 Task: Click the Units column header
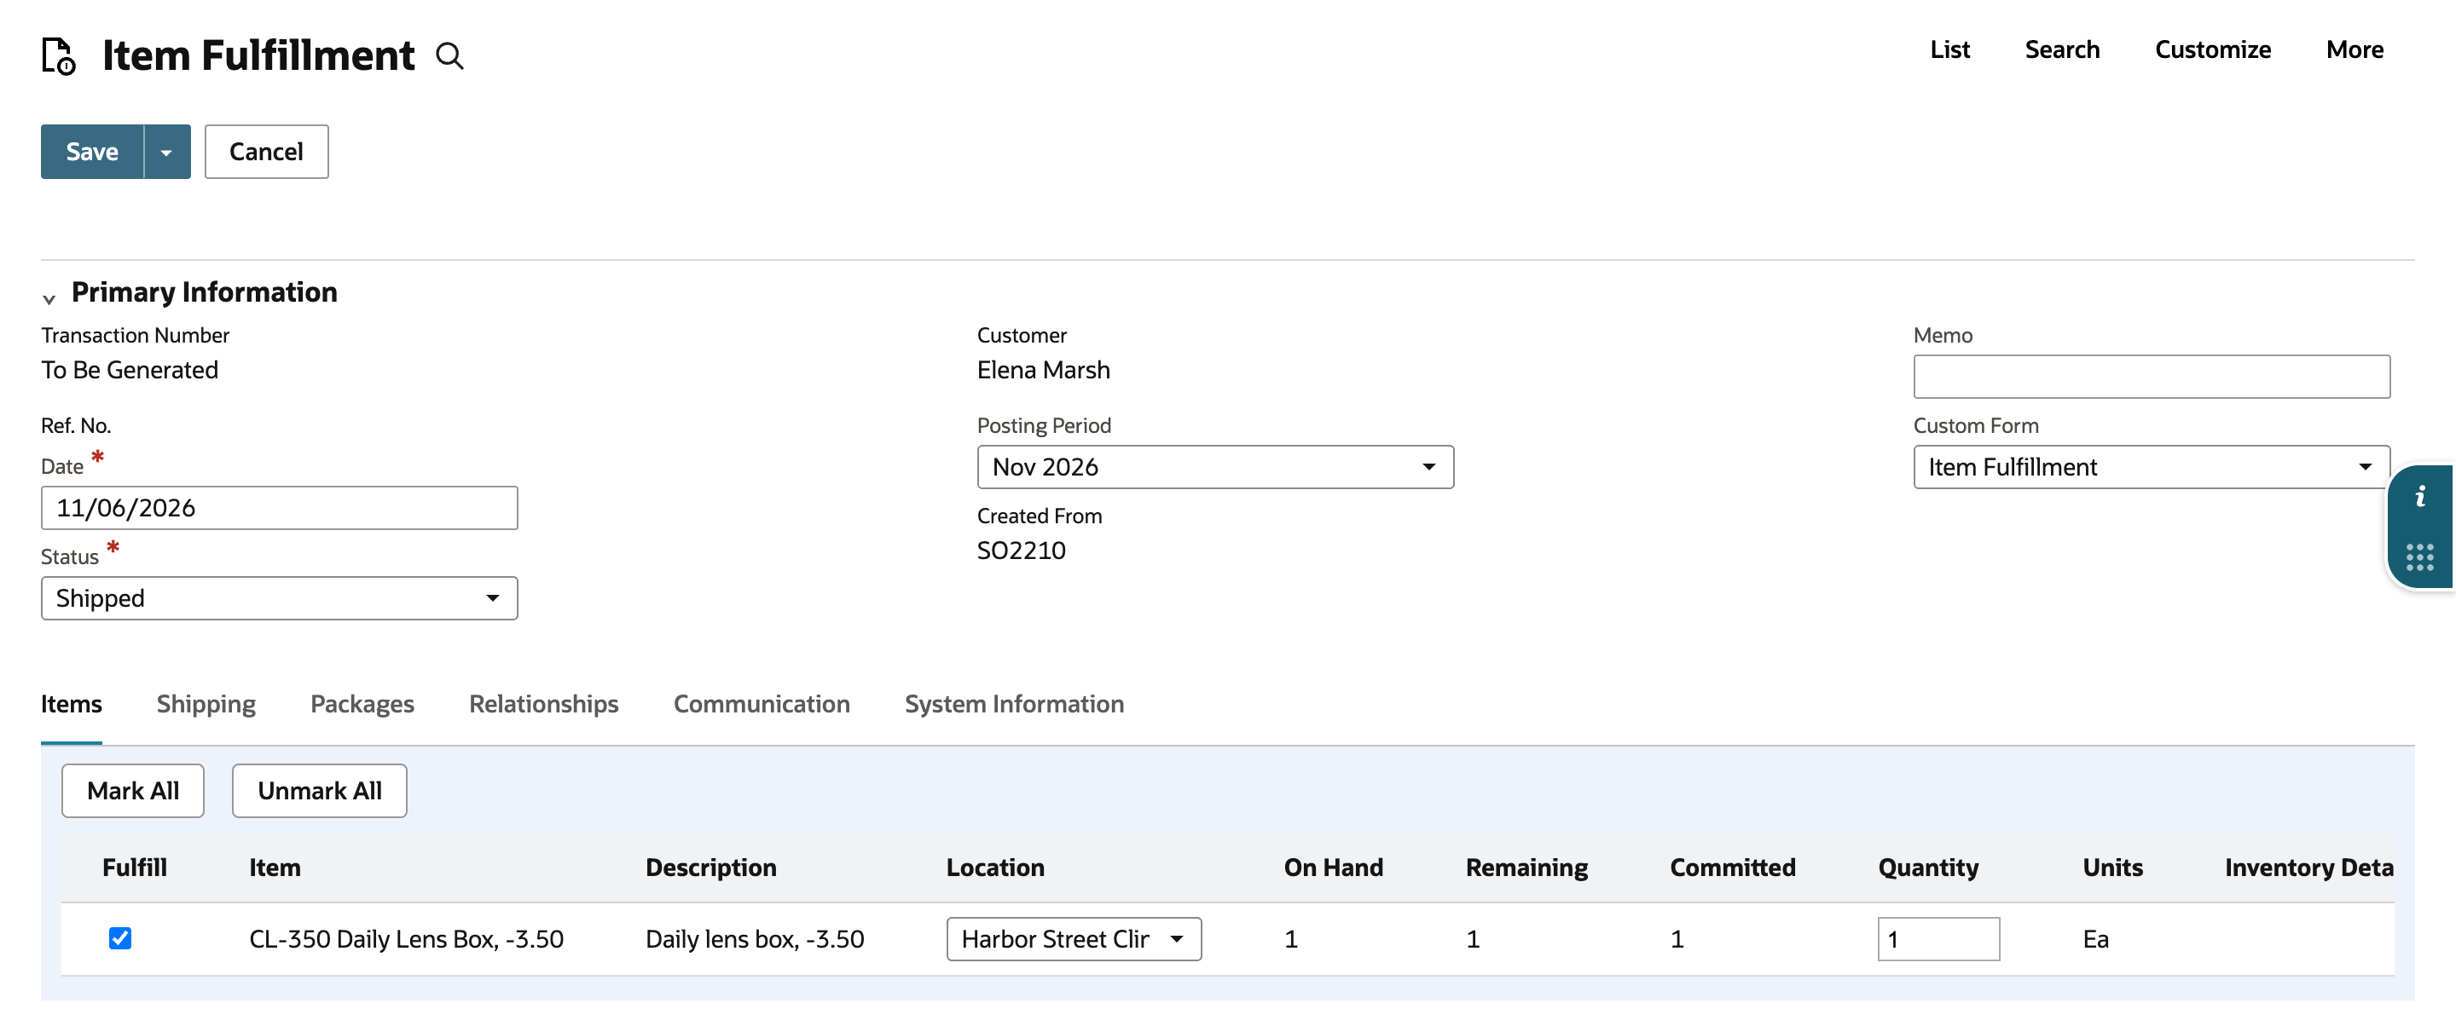tap(2111, 868)
